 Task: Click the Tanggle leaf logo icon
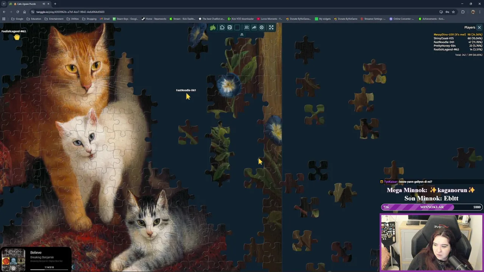click(213, 28)
